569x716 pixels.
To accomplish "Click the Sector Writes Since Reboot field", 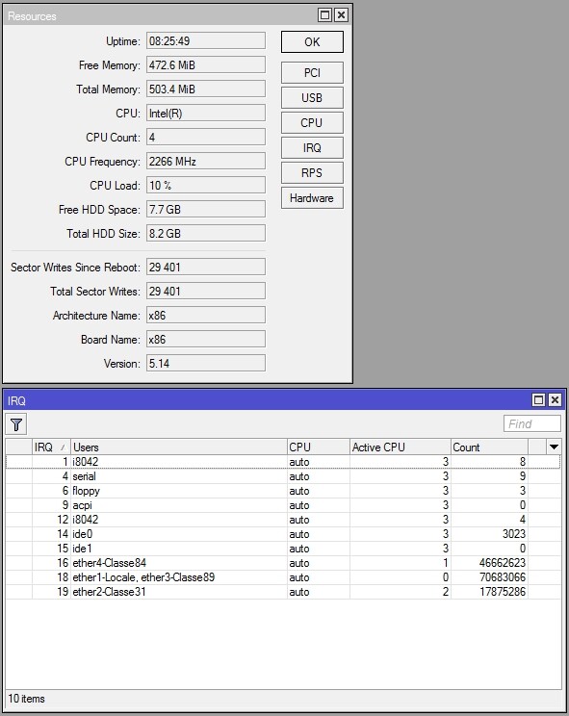I will [x=205, y=268].
